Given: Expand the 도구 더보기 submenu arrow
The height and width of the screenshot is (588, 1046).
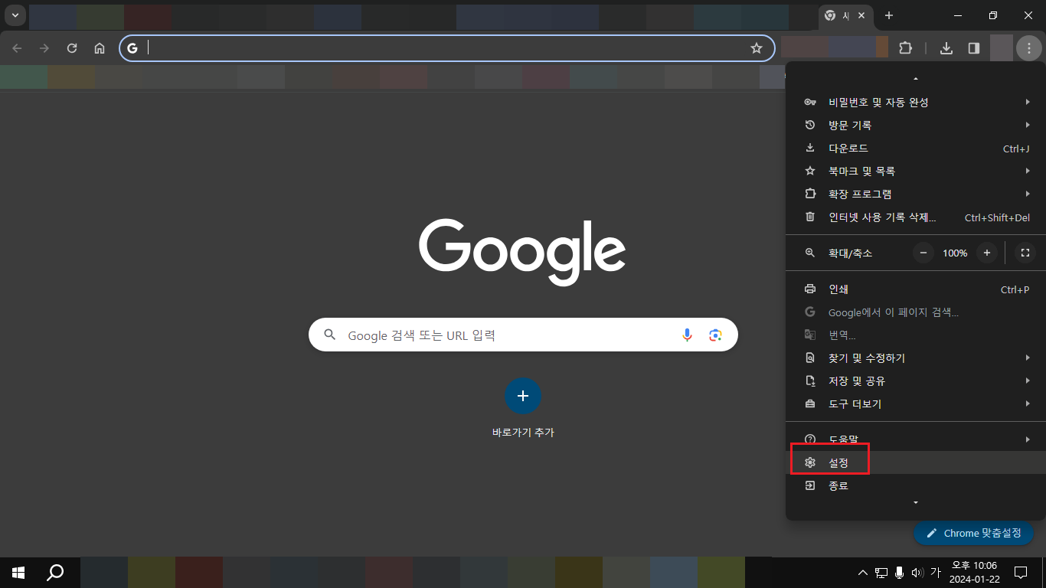Looking at the screenshot, I should coord(1027,403).
